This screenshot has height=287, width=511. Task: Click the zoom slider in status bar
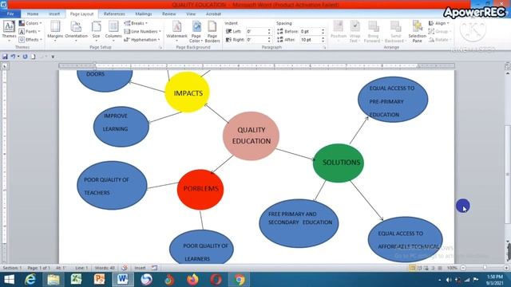click(x=485, y=268)
